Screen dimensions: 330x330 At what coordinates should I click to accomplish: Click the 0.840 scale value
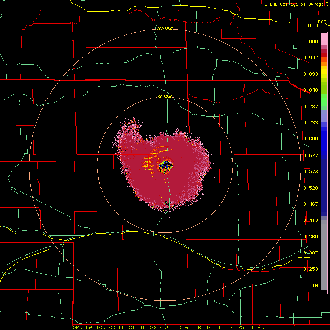tap(311, 90)
